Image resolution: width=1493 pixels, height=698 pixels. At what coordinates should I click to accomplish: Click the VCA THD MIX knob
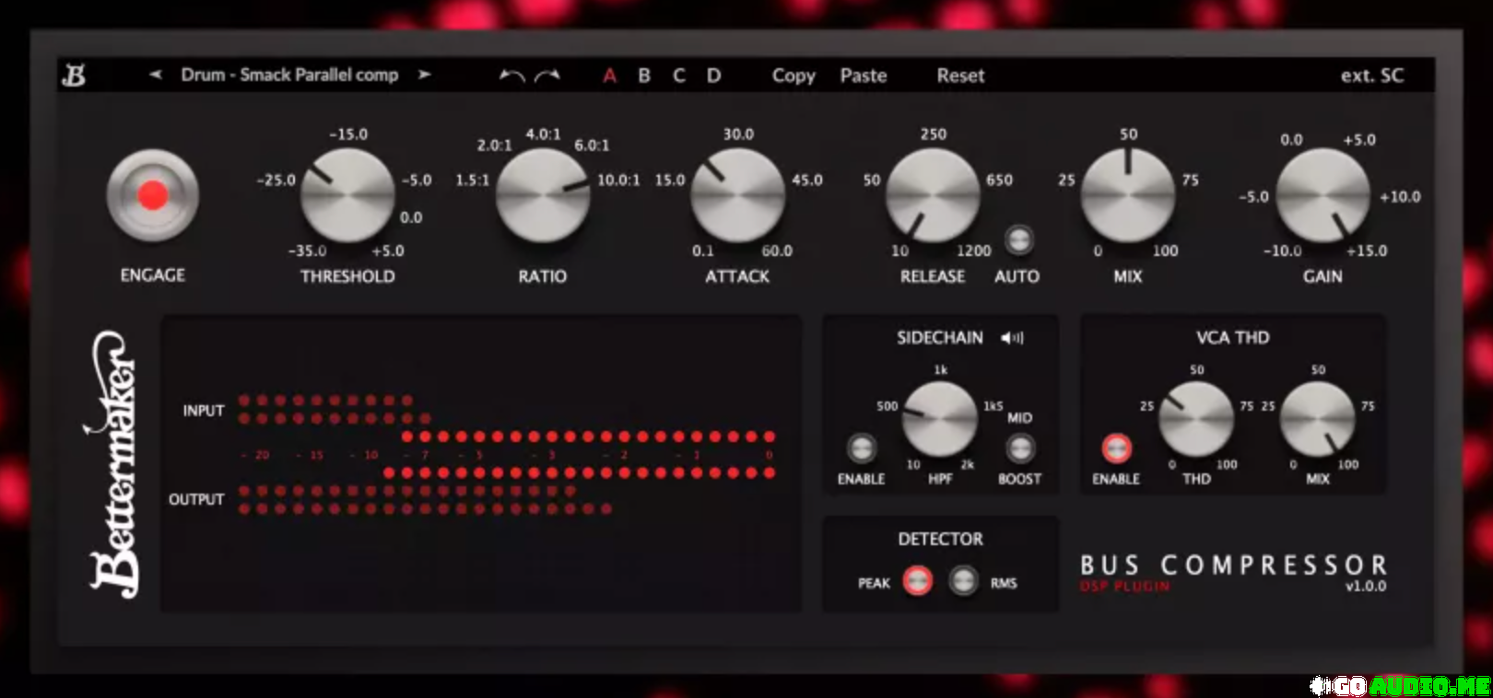(1318, 419)
